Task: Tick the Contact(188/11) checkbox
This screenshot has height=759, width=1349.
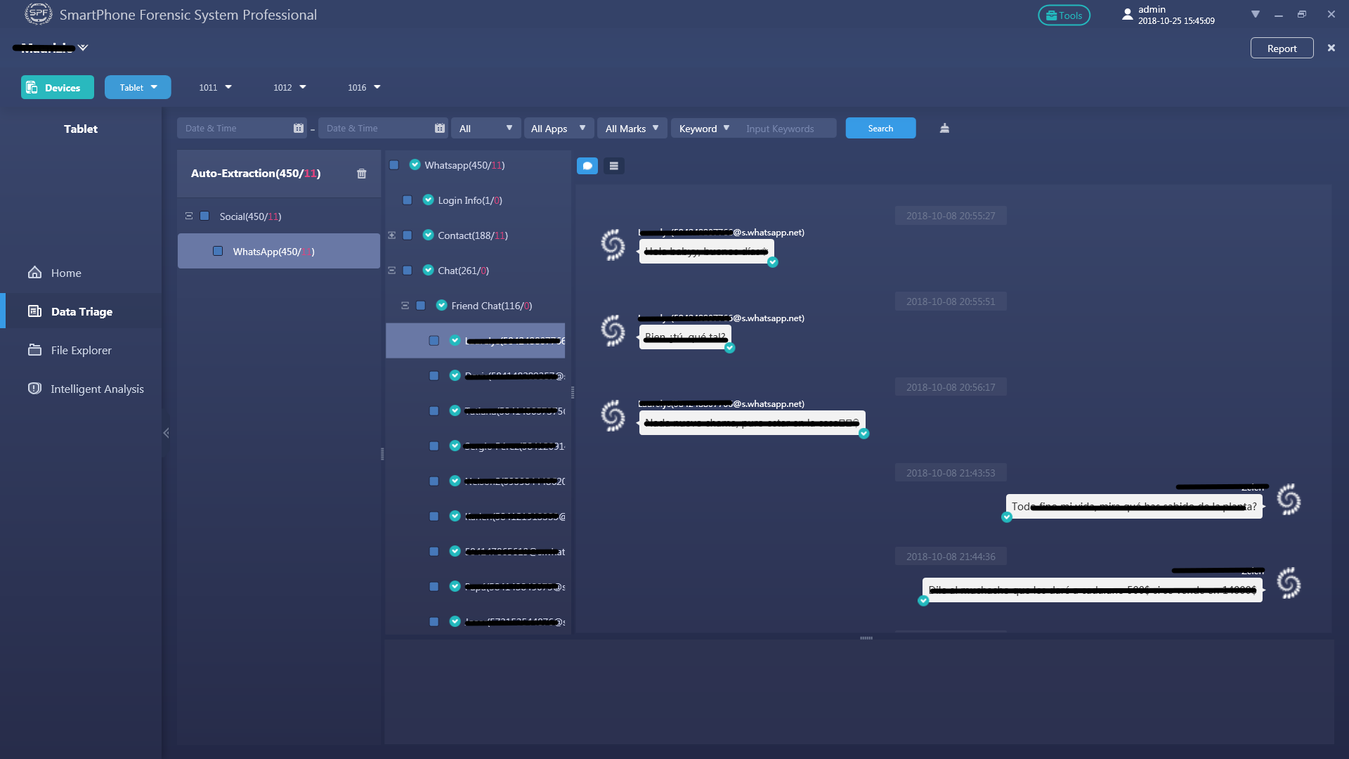Action: coord(408,235)
